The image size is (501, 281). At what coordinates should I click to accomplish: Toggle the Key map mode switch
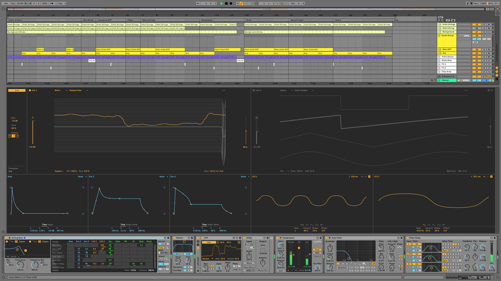(x=476, y=3)
